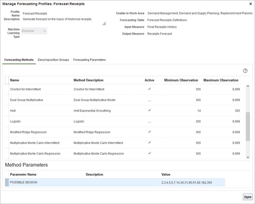This screenshot has width=255, height=204.
Task: Click Holt maximum observation value 365
Action: (x=237, y=111)
